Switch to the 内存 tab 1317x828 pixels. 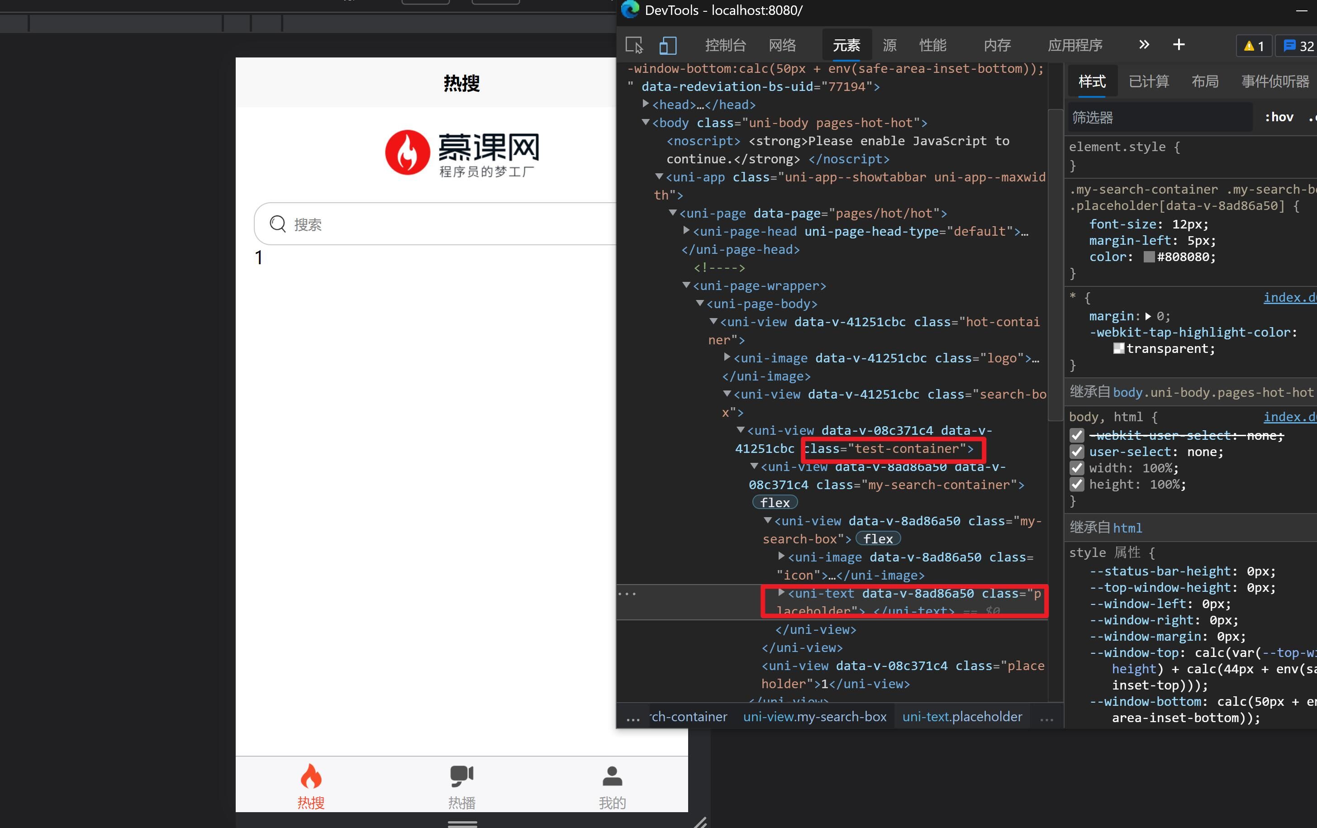click(x=997, y=45)
